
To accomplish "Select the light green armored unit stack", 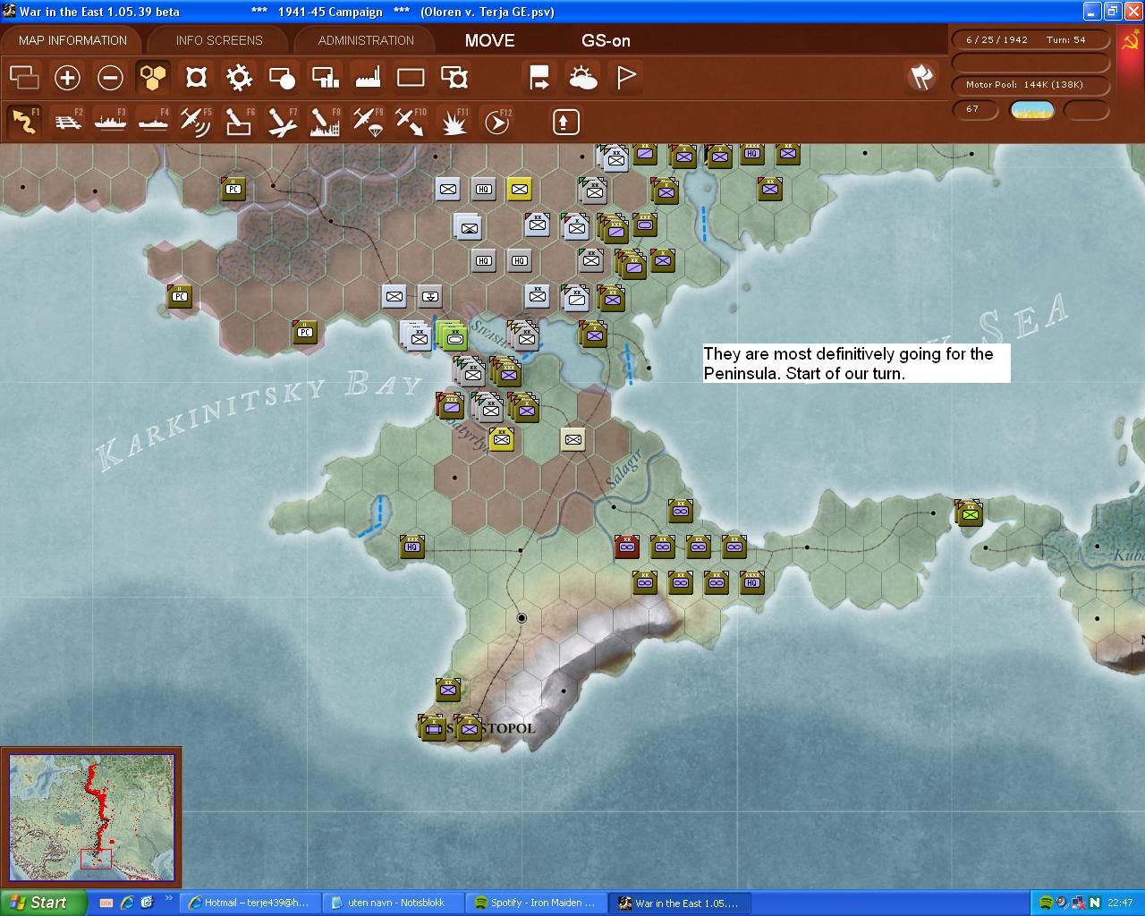I will pyautogui.click(x=454, y=337).
